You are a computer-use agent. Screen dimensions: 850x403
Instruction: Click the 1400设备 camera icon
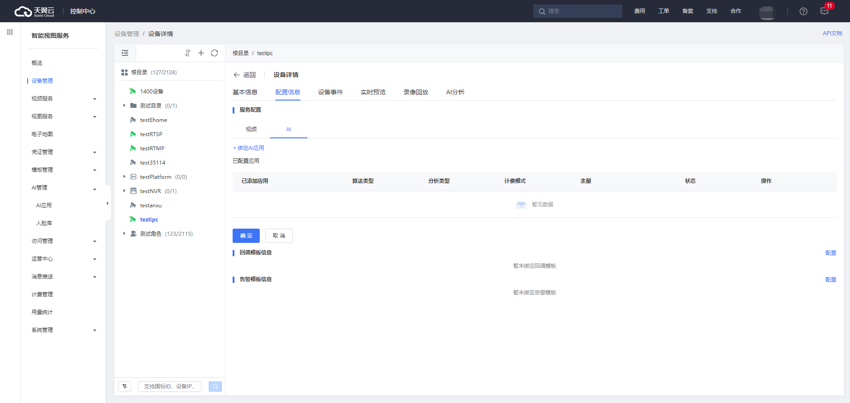[x=133, y=91]
